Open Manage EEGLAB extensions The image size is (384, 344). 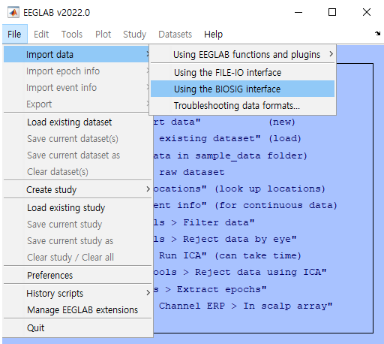tap(77, 310)
